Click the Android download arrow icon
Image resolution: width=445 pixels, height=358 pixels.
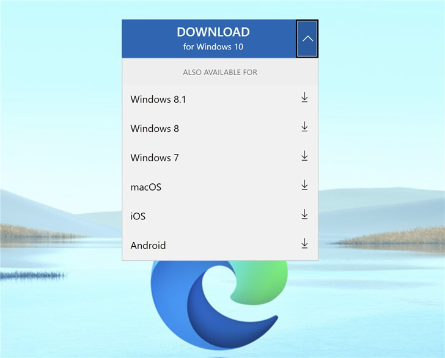point(304,244)
